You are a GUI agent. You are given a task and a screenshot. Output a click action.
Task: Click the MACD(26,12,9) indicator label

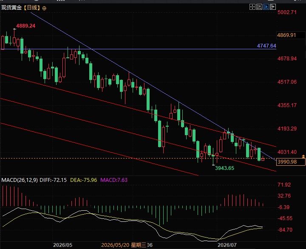(20, 180)
